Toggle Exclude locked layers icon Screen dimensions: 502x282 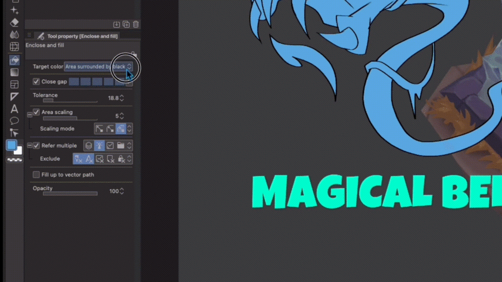point(121,159)
